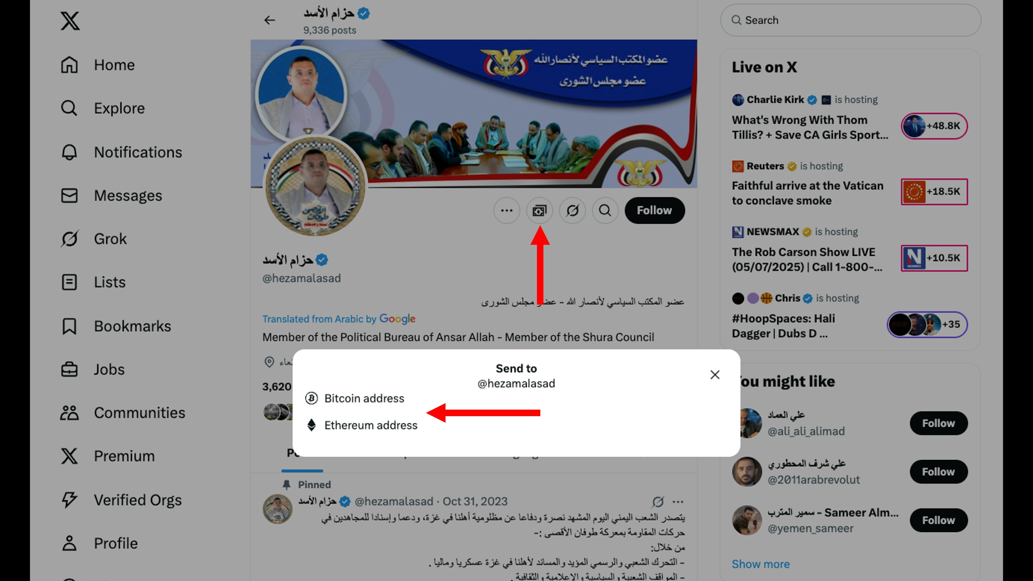
Task: Open the profile three-dot more menu
Action: [x=507, y=211]
